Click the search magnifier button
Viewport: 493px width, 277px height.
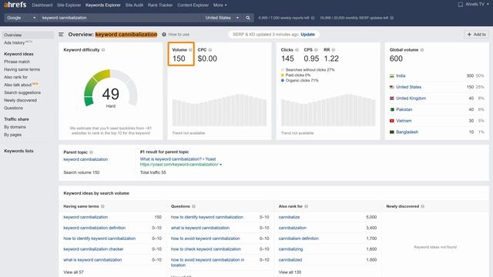click(x=248, y=18)
